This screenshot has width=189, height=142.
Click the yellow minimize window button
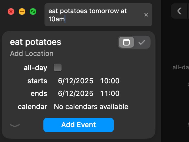[x=22, y=12]
